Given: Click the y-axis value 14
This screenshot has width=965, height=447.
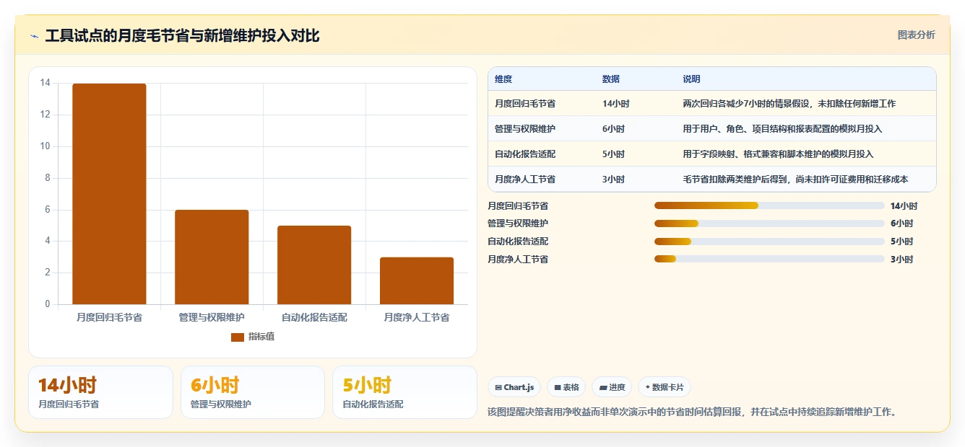Looking at the screenshot, I should pos(45,83).
